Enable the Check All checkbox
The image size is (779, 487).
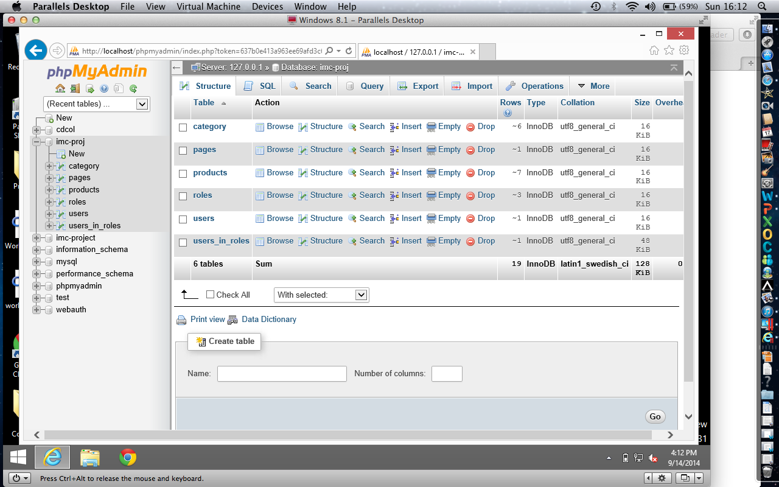[211, 295]
